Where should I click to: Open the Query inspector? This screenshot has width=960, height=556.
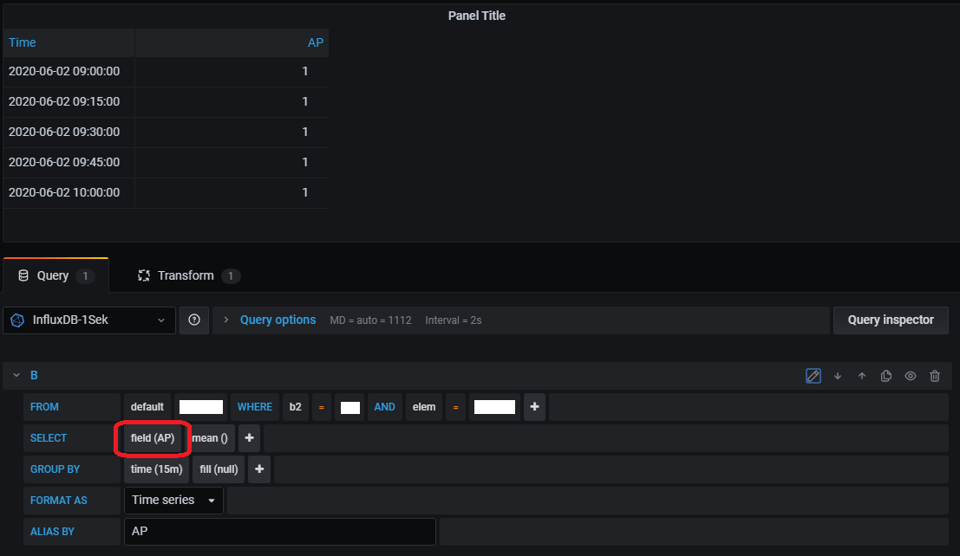click(890, 320)
